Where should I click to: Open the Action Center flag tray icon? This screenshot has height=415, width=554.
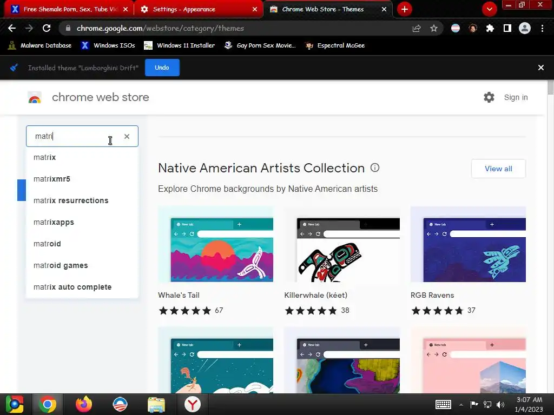(474, 404)
